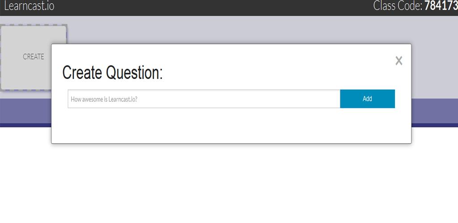Image resolution: width=458 pixels, height=223 pixels.
Task: Click the CREATE label text
Action: point(34,57)
